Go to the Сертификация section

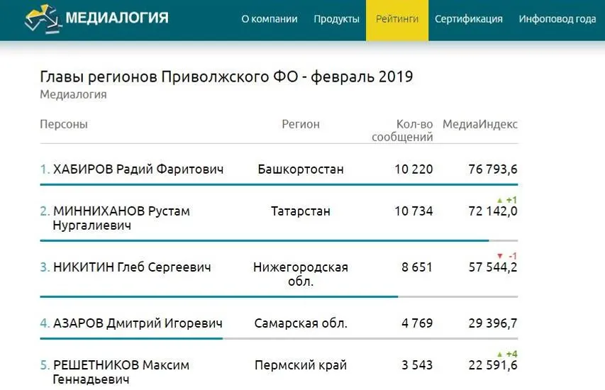[469, 19]
